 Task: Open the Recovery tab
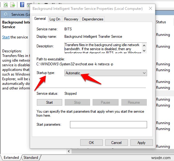tap(71, 19)
